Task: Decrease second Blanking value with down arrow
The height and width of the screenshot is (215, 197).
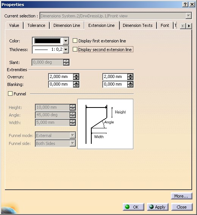Action: point(130,86)
